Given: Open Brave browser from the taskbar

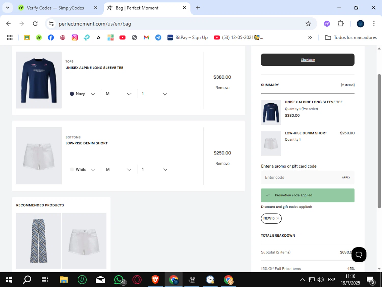Looking at the screenshot, I should [x=155, y=280].
